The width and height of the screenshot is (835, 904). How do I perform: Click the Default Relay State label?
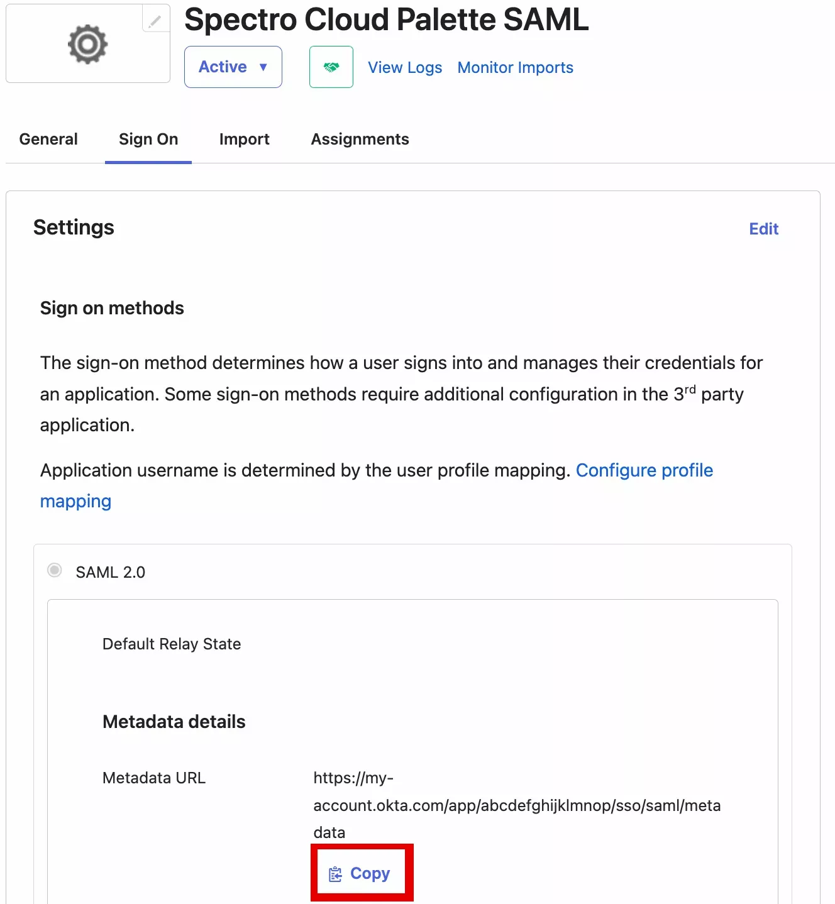click(x=172, y=644)
